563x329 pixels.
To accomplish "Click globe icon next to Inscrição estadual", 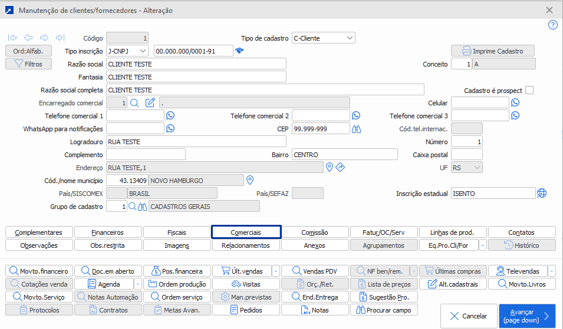I will tap(542, 193).
